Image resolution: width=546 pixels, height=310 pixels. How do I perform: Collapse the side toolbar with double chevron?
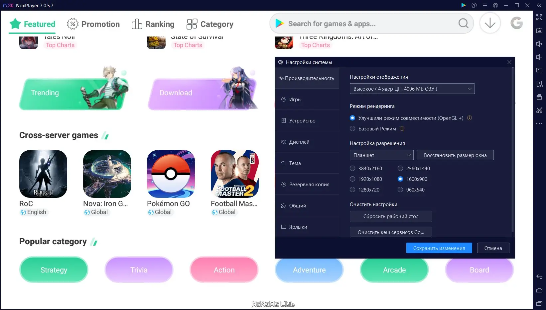click(x=539, y=5)
